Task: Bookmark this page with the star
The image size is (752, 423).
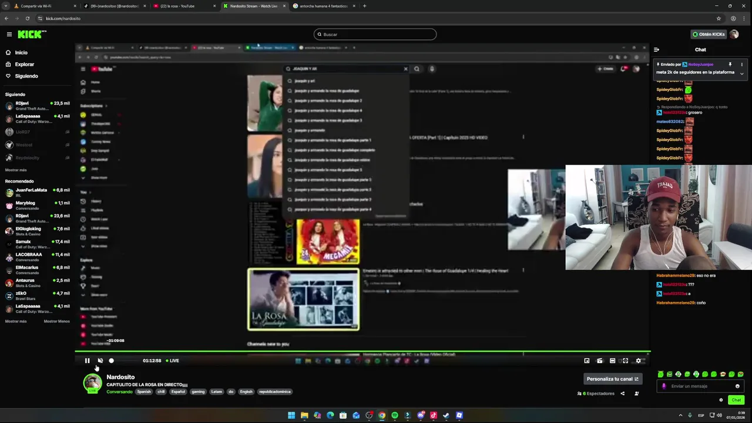Action: coord(719,18)
